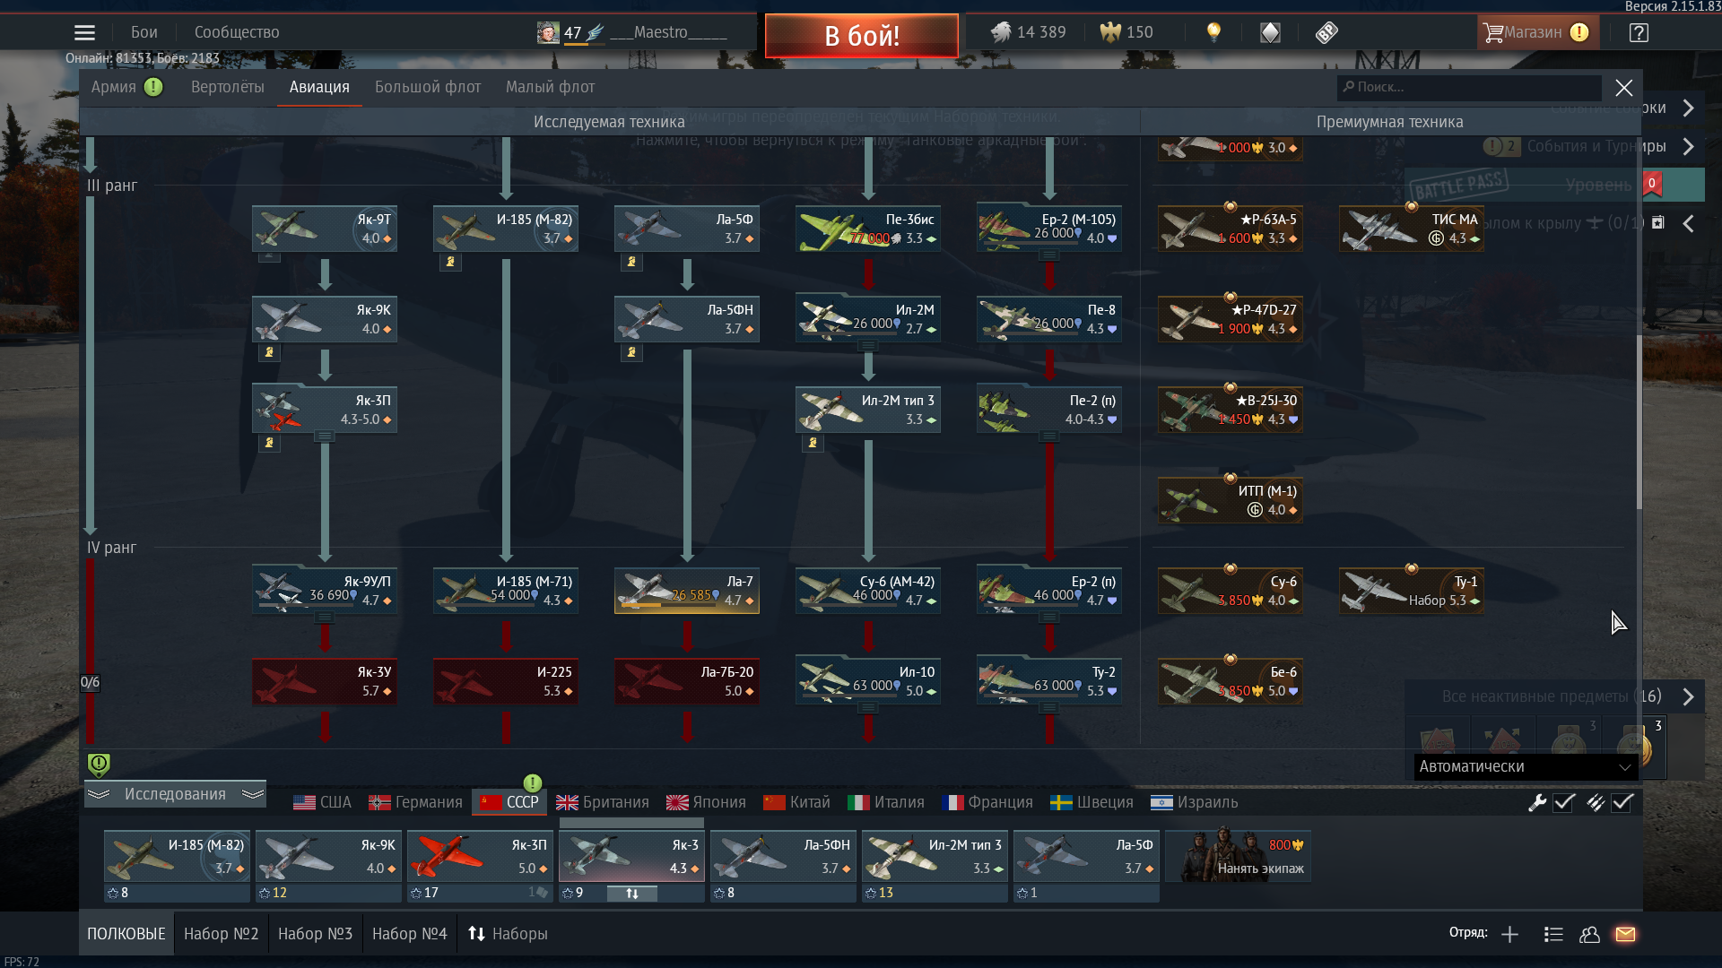Switch to the Малый флот tab

pyautogui.click(x=551, y=87)
